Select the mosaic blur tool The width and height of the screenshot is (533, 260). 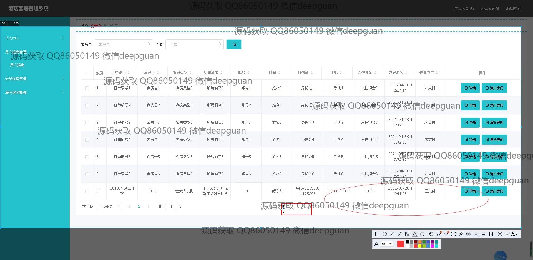coord(407,234)
